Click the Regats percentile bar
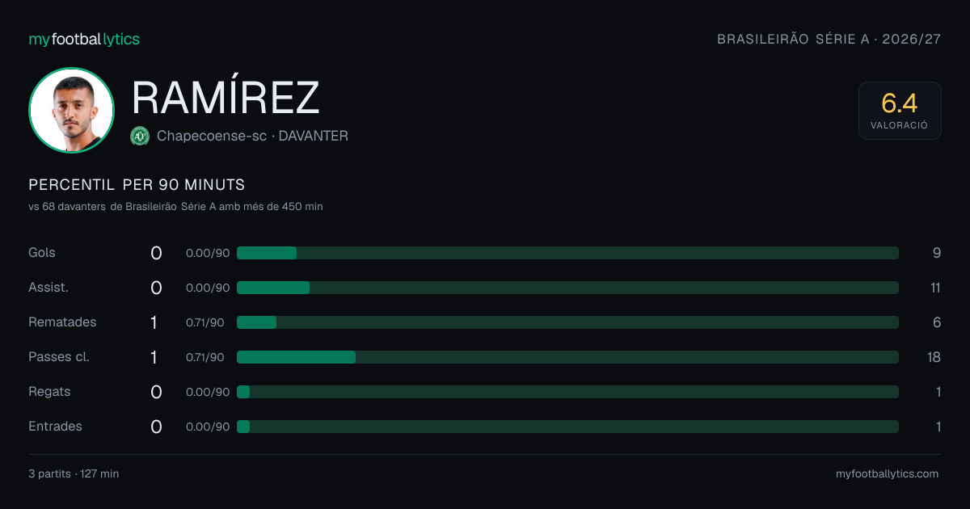Screen dimensions: 970x509 coord(567,392)
